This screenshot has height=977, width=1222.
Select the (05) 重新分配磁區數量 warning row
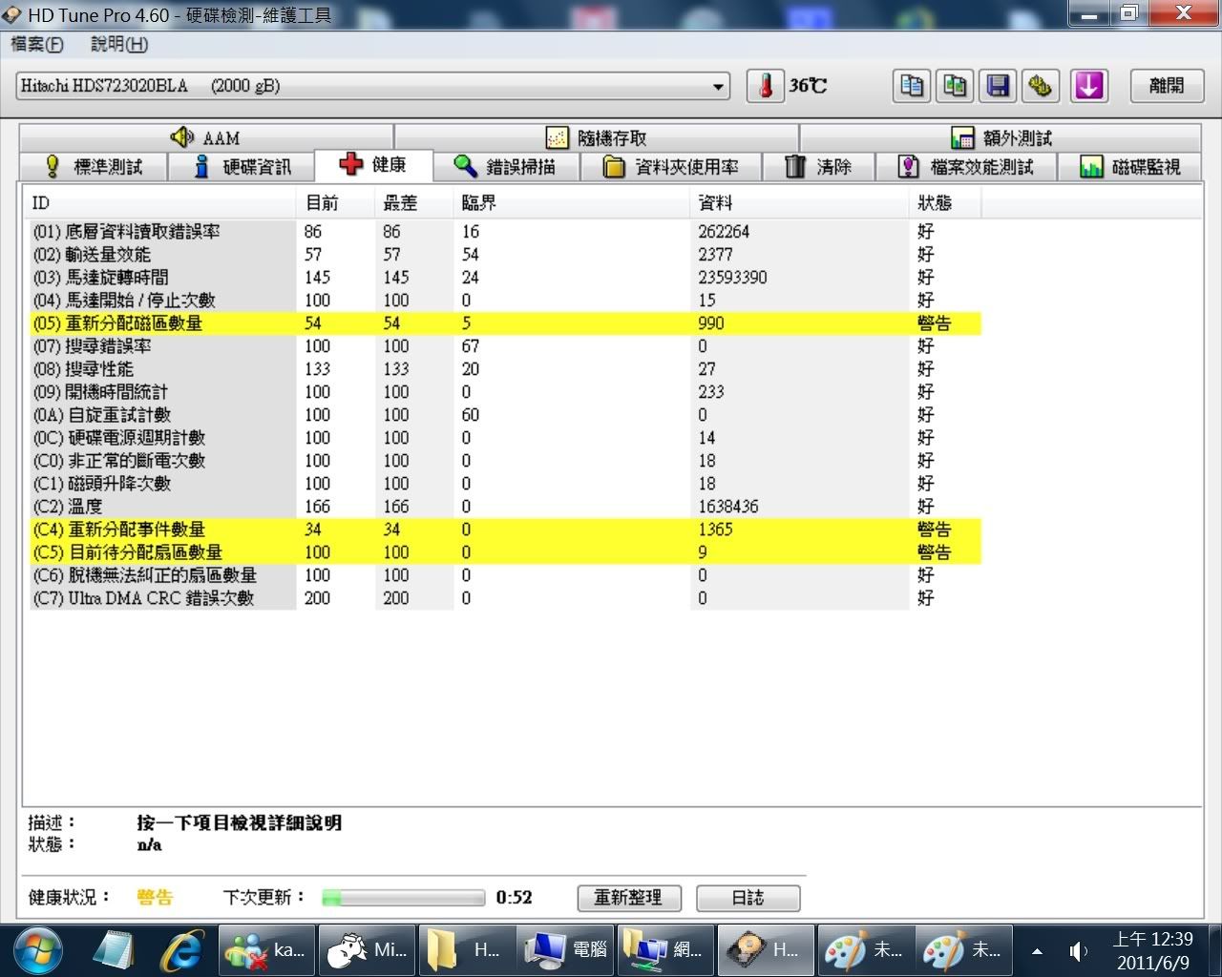tap(504, 323)
